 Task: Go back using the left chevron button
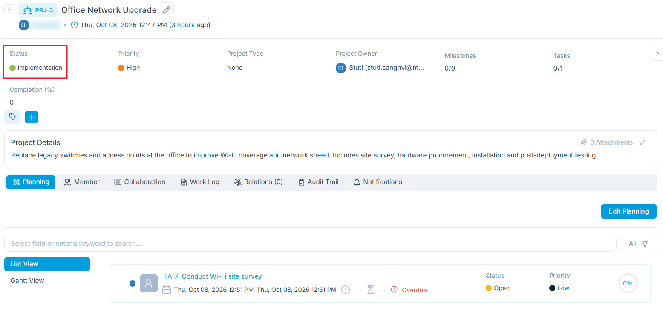(9, 9)
